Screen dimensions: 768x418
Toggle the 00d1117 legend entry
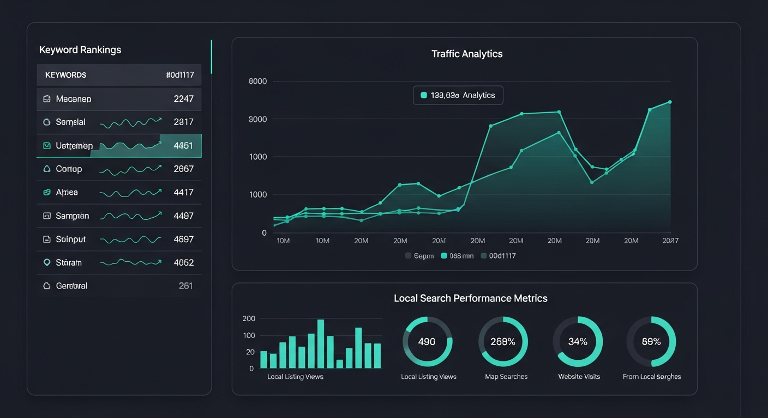click(x=486, y=255)
